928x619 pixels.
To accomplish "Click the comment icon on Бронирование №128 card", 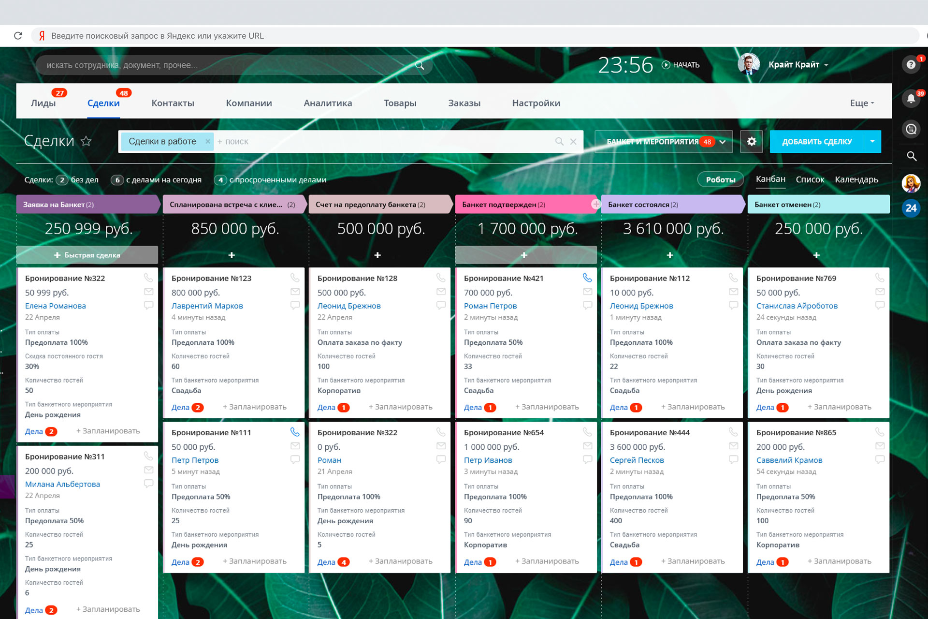I will 441,305.
